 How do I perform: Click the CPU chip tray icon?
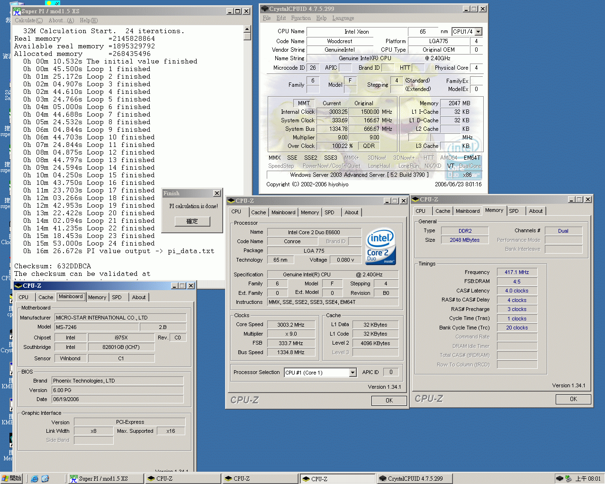click(x=560, y=479)
